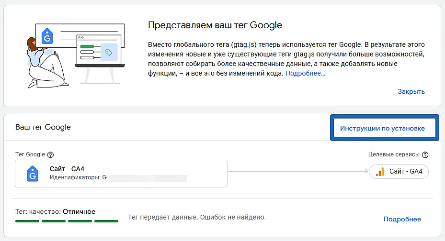The height and width of the screenshot is (241, 445).
Task: Open the Подробнее… link in the banner text
Action: [x=305, y=73]
